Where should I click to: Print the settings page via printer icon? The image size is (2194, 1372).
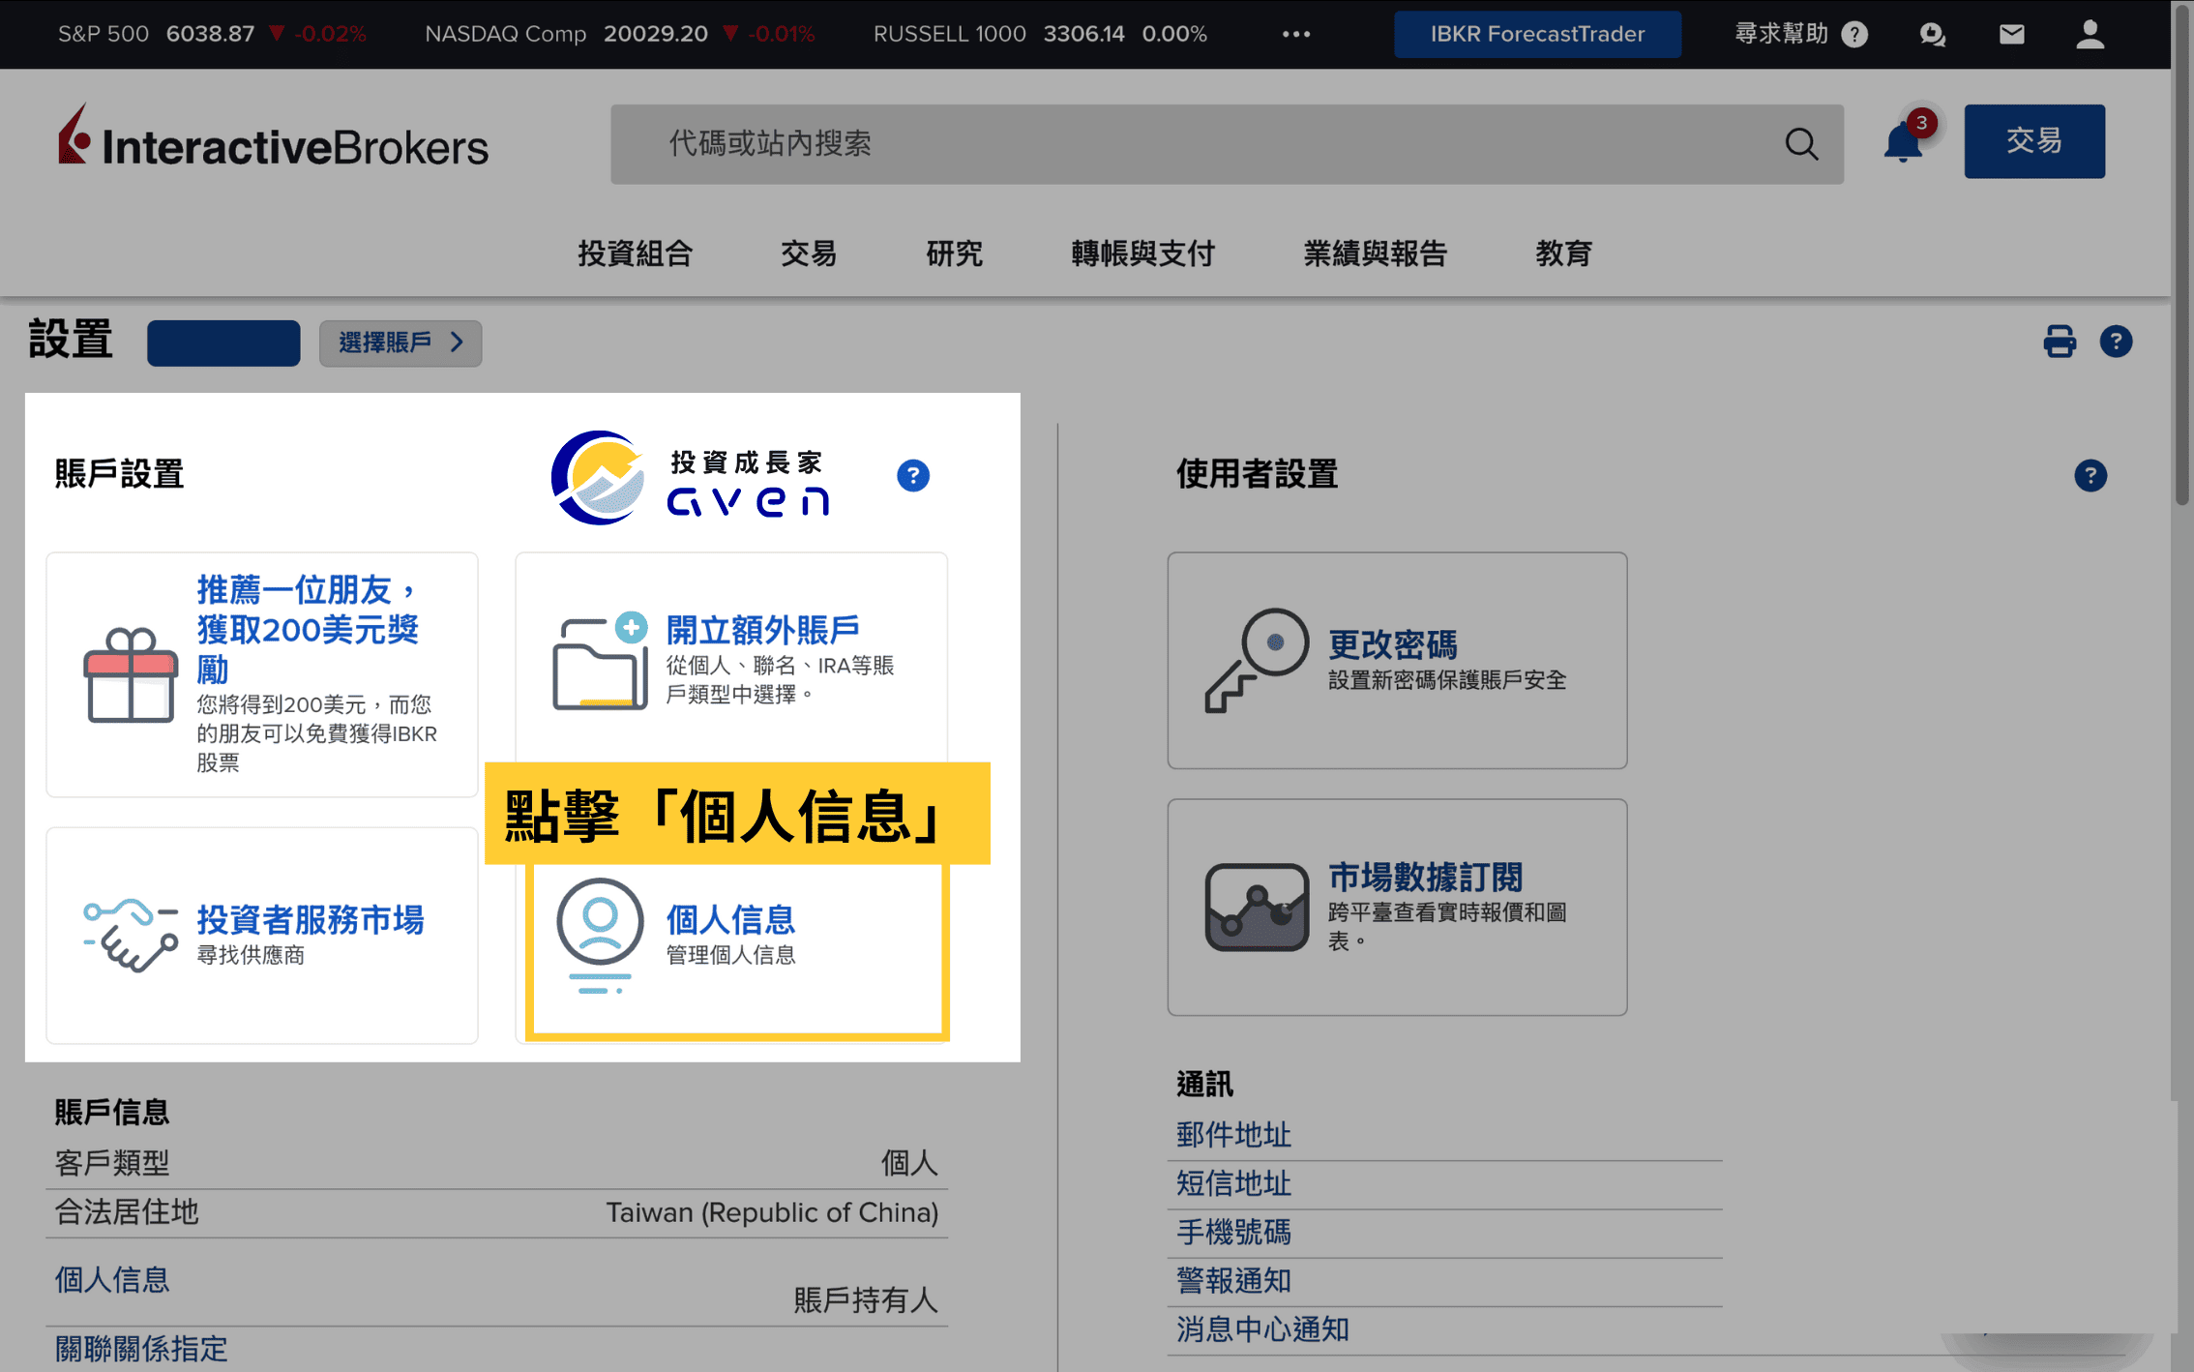coord(2059,342)
